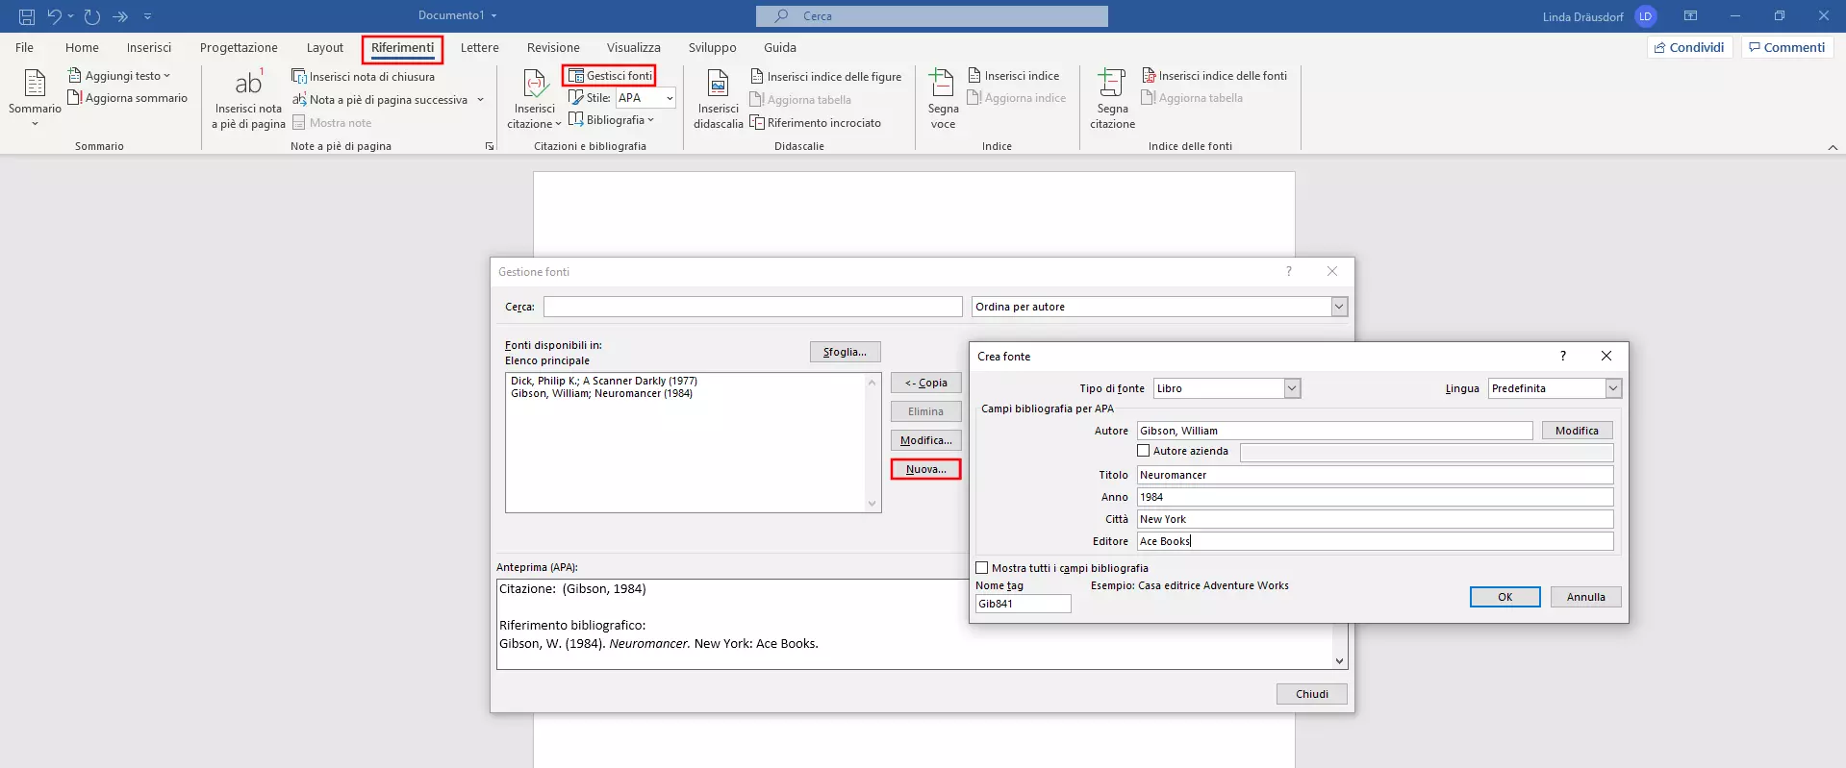This screenshot has width=1846, height=768.
Task: Open the Tipo di fonte dropdown
Action: point(1292,388)
